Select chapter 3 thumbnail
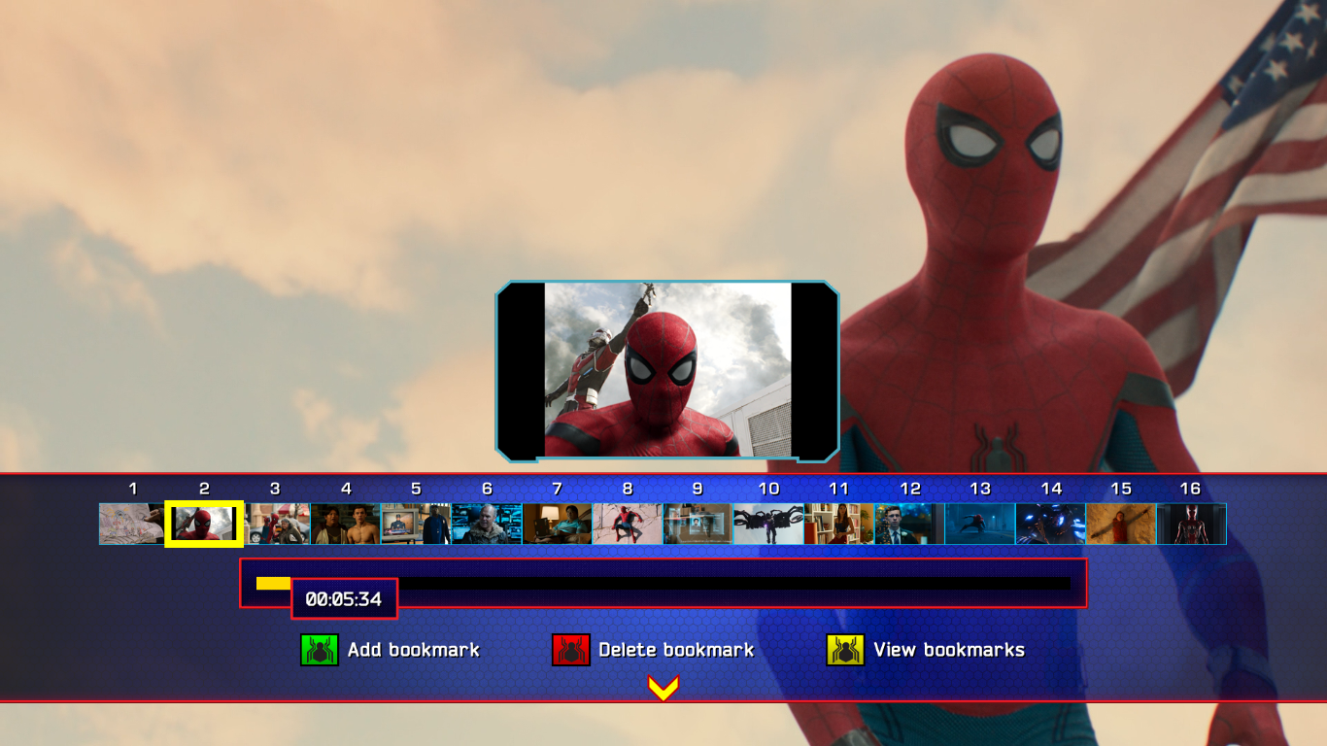 point(275,524)
